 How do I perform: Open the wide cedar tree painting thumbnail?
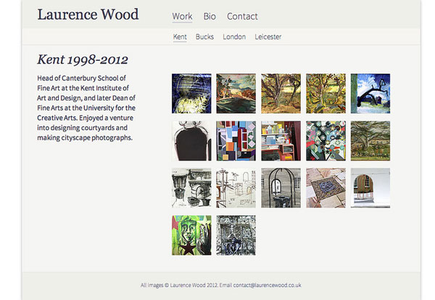[x=370, y=141]
